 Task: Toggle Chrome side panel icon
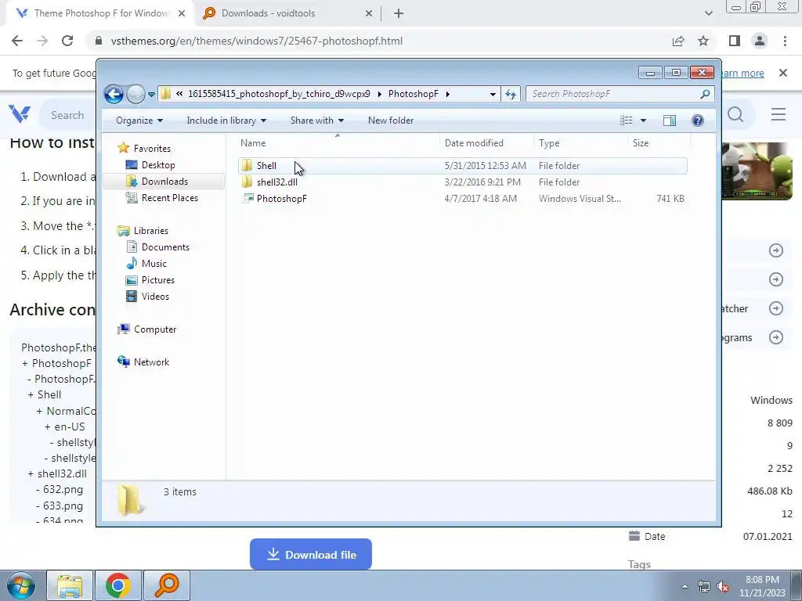pos(735,41)
